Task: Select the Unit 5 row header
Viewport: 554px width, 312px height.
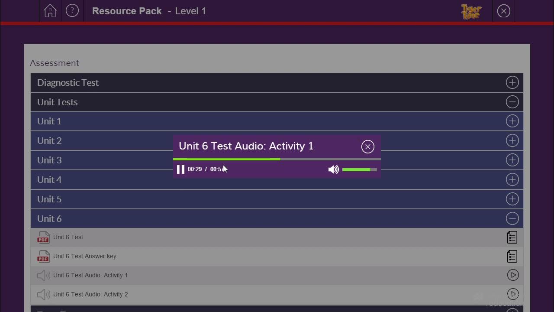Action: pyautogui.click(x=49, y=199)
